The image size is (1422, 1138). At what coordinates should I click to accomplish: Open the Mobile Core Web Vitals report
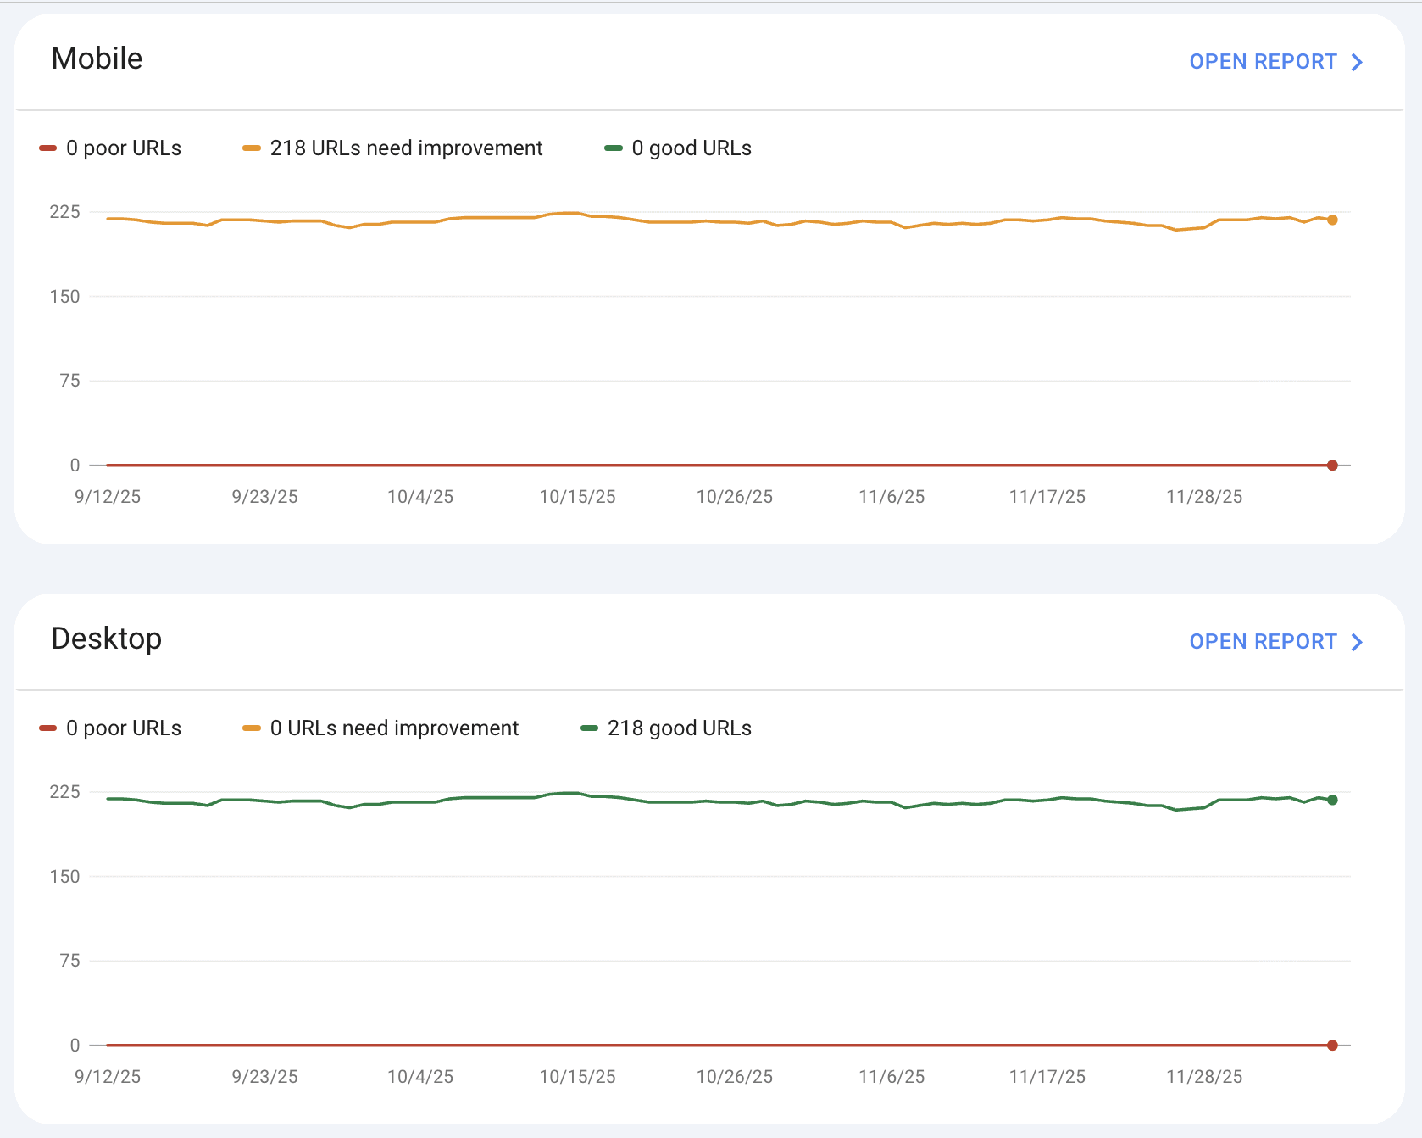pos(1264,61)
